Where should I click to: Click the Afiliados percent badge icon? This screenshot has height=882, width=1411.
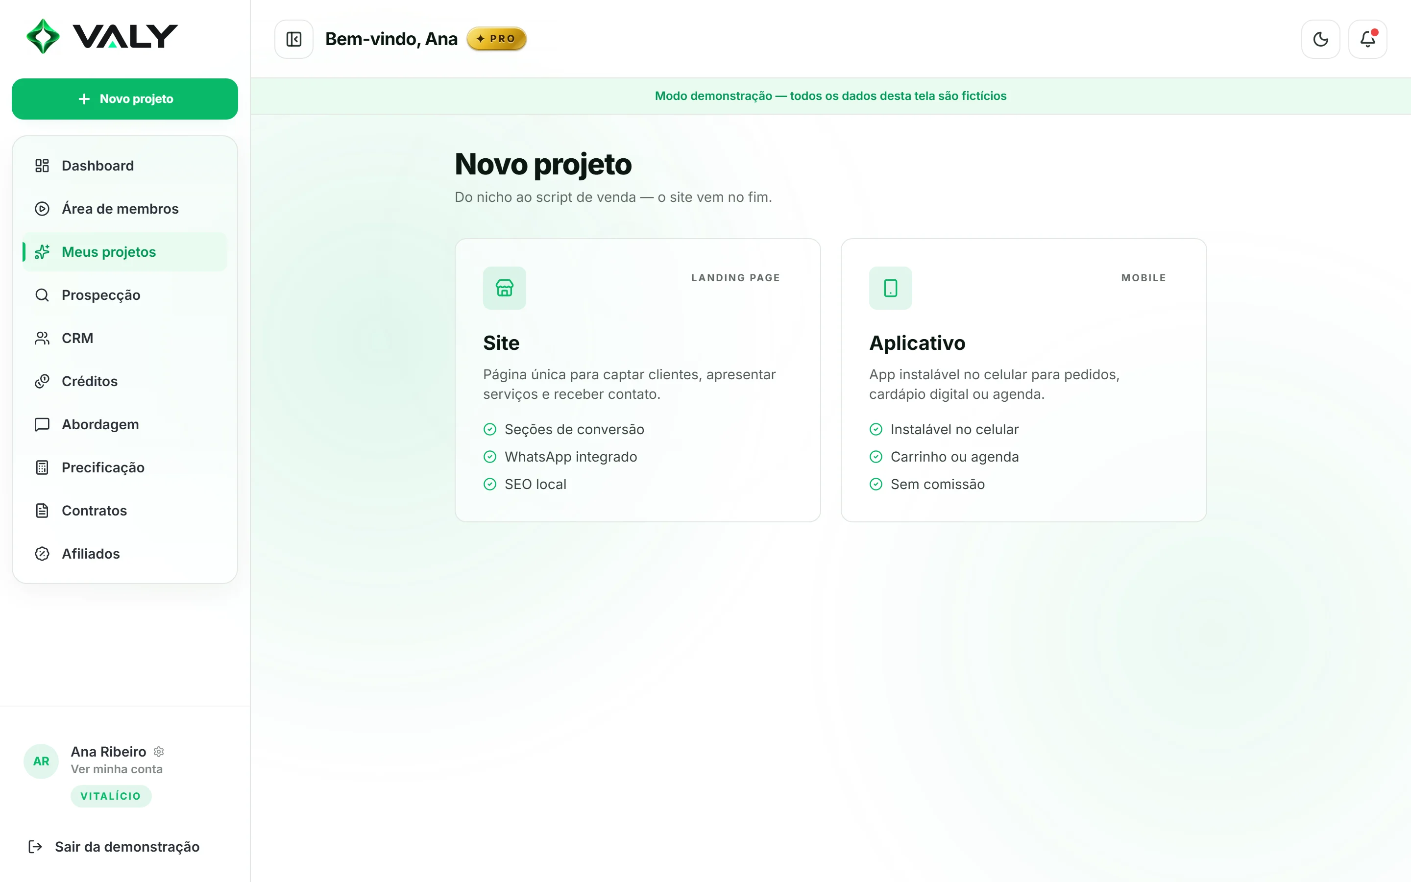[x=42, y=554]
